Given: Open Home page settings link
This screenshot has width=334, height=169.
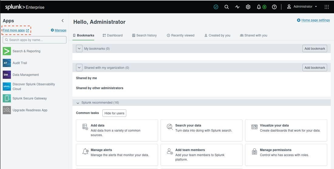Looking at the screenshot, I should (x=313, y=20).
